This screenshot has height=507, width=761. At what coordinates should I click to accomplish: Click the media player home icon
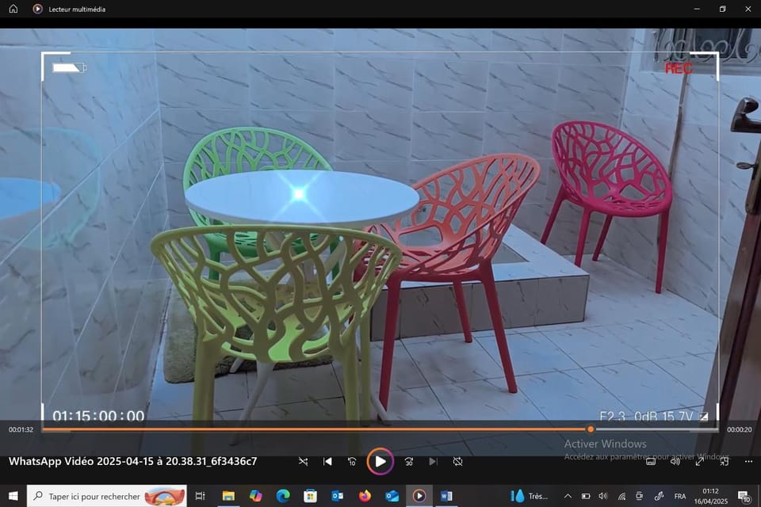click(x=13, y=9)
